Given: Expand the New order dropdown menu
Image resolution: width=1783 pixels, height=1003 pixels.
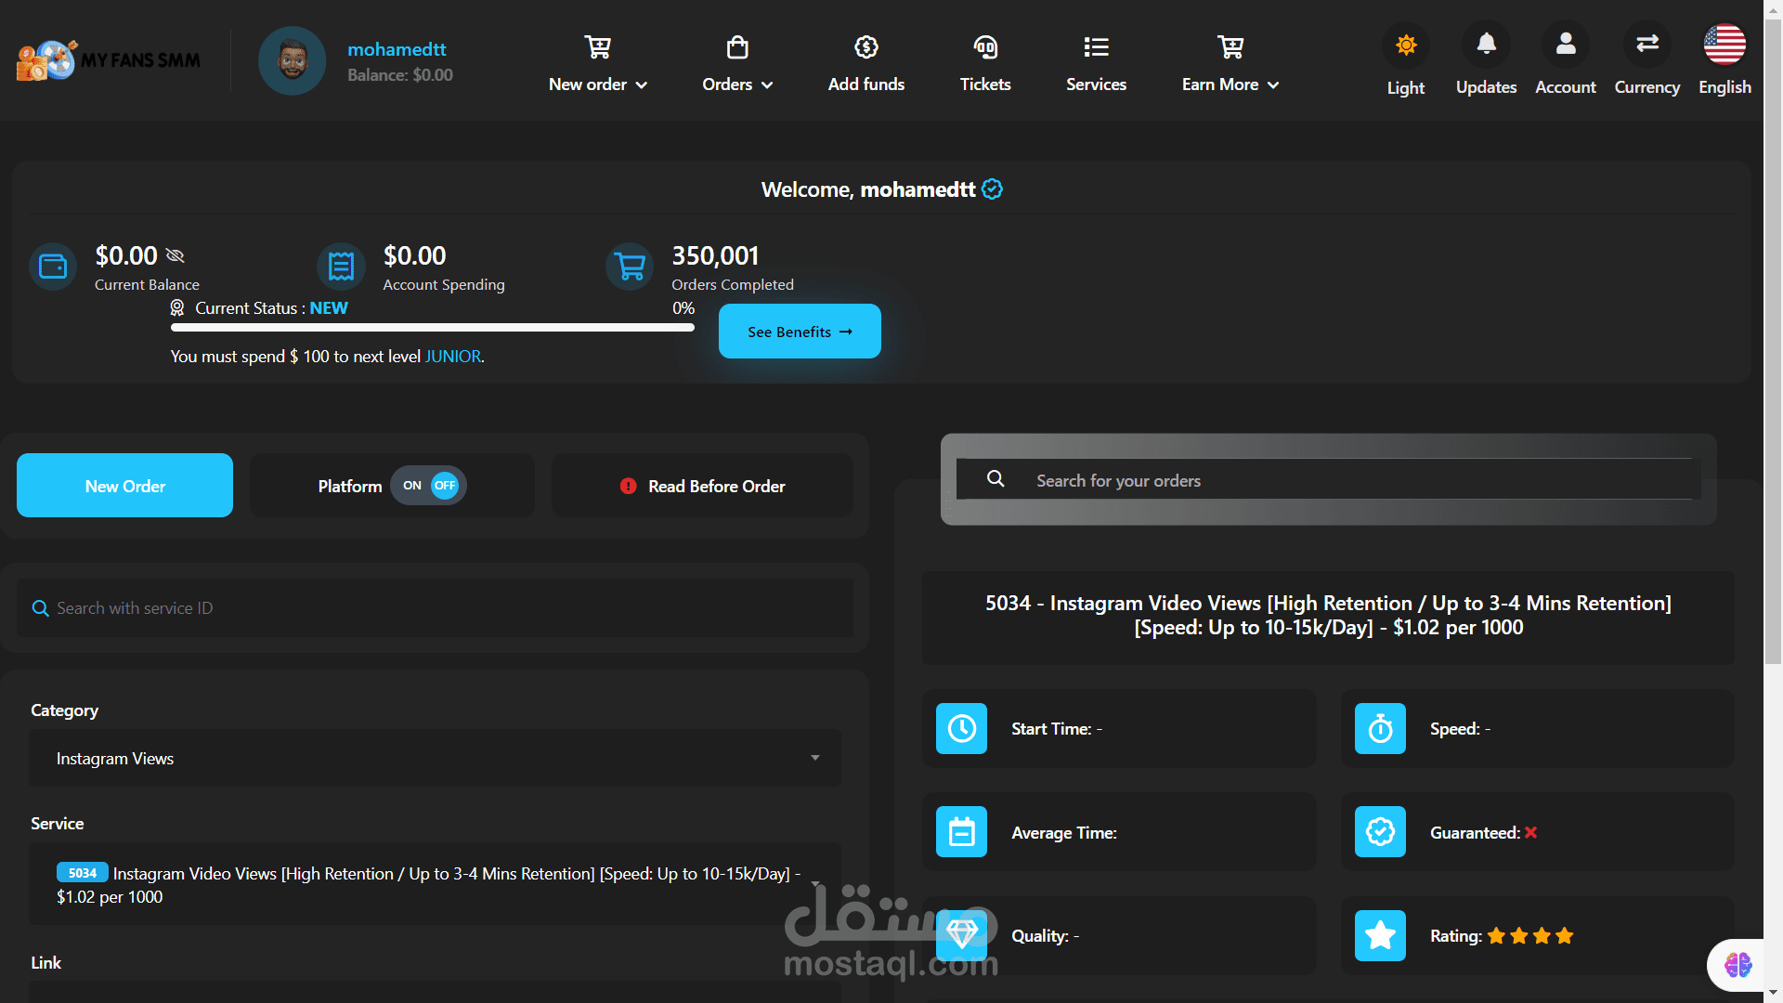Looking at the screenshot, I should pos(597,85).
